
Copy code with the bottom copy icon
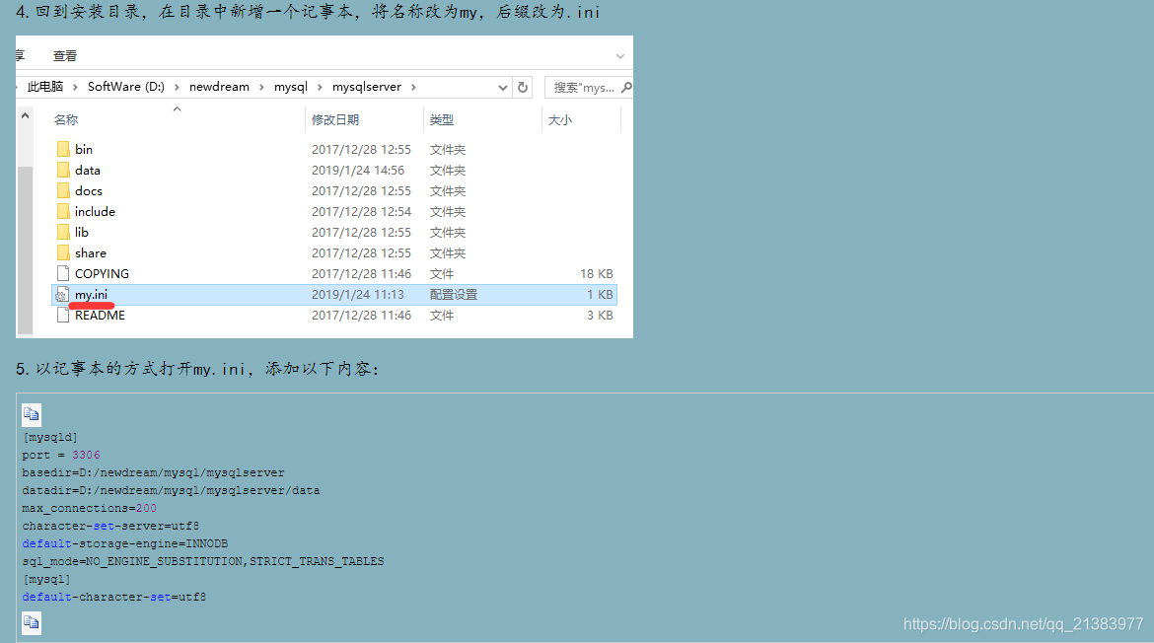point(31,623)
